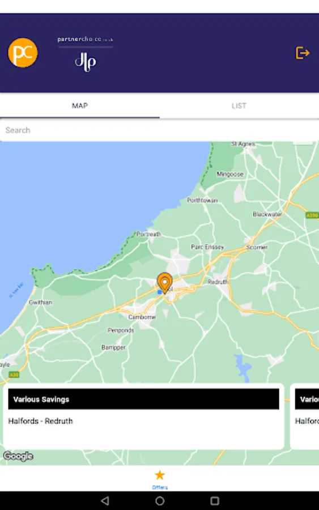Tap the Android back button
This screenshot has width=319, height=510.
105,500
